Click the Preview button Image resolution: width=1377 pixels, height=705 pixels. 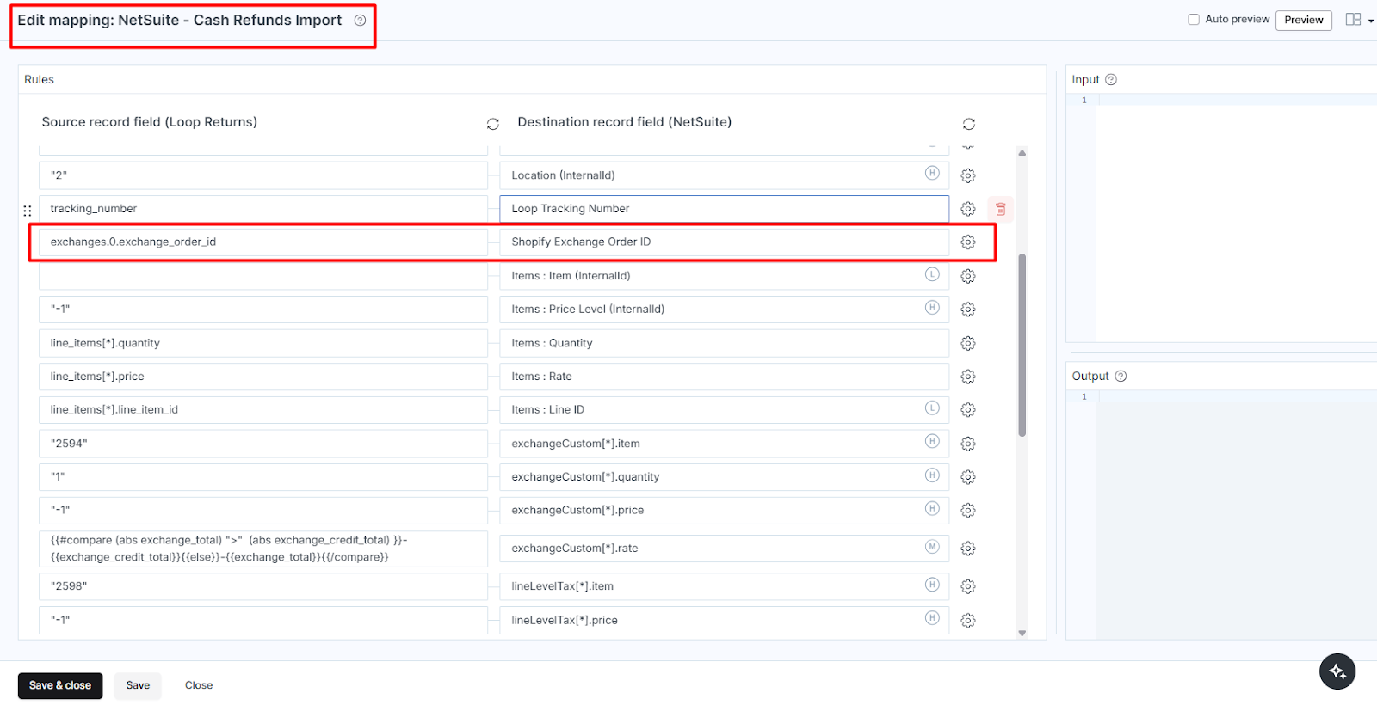pyautogui.click(x=1304, y=20)
